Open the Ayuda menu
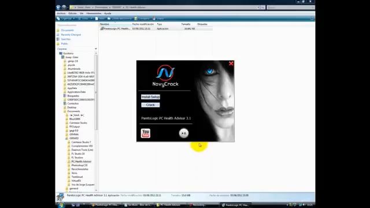The height and width of the screenshot is (208, 370). pos(108,13)
